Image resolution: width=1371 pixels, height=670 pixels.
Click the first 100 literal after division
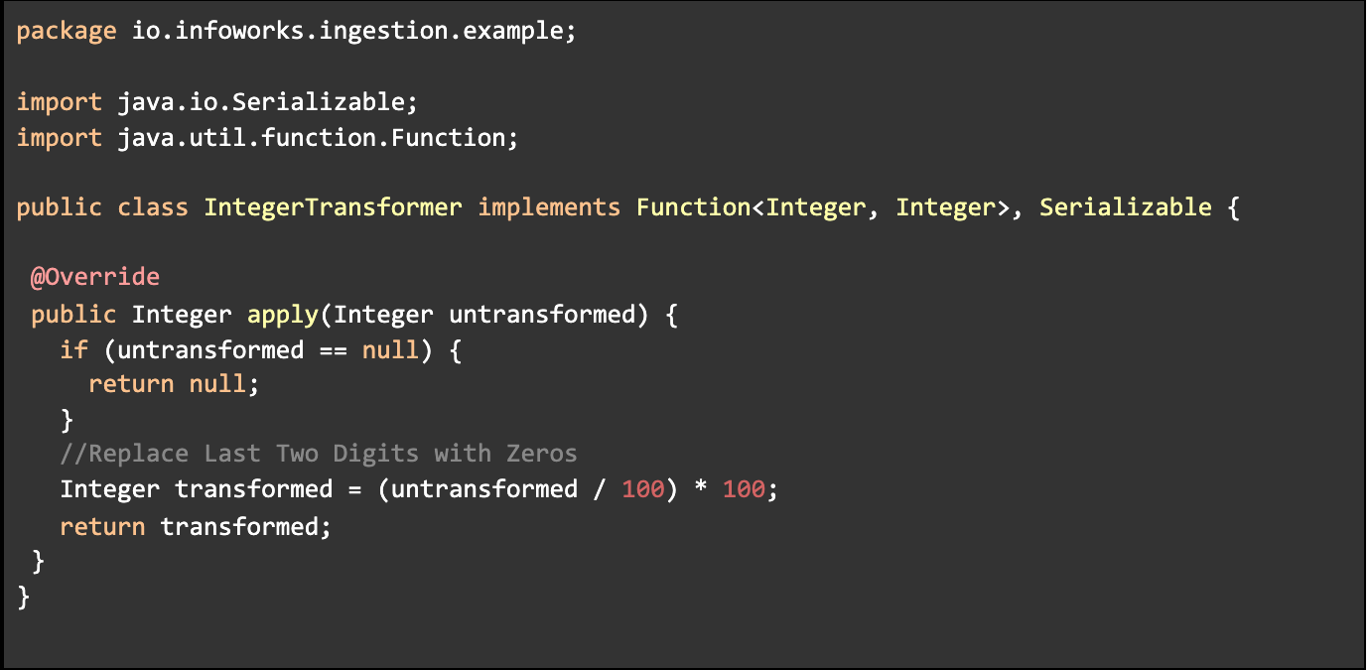(642, 489)
